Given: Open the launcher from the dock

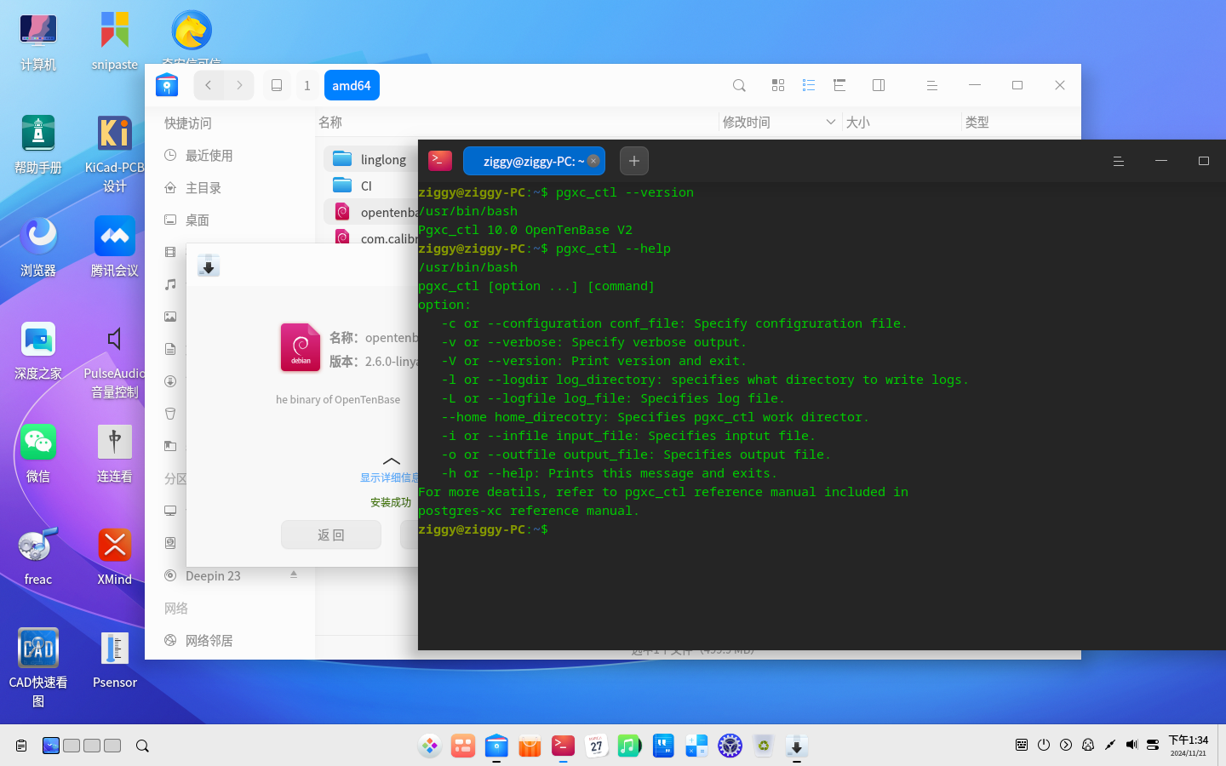Looking at the screenshot, I should [430, 746].
